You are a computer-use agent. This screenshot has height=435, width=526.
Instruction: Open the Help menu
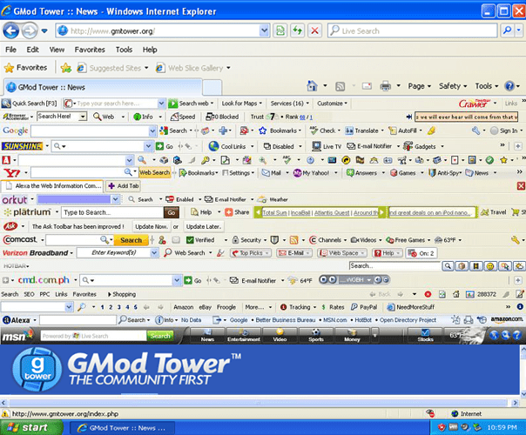(150, 50)
